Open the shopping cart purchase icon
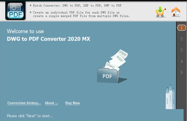This screenshot has height=121, width=187. (161, 12)
